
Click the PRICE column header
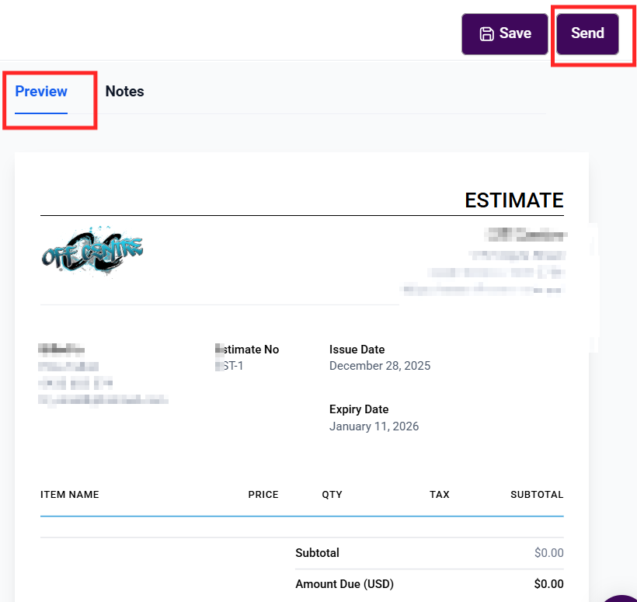(x=263, y=495)
